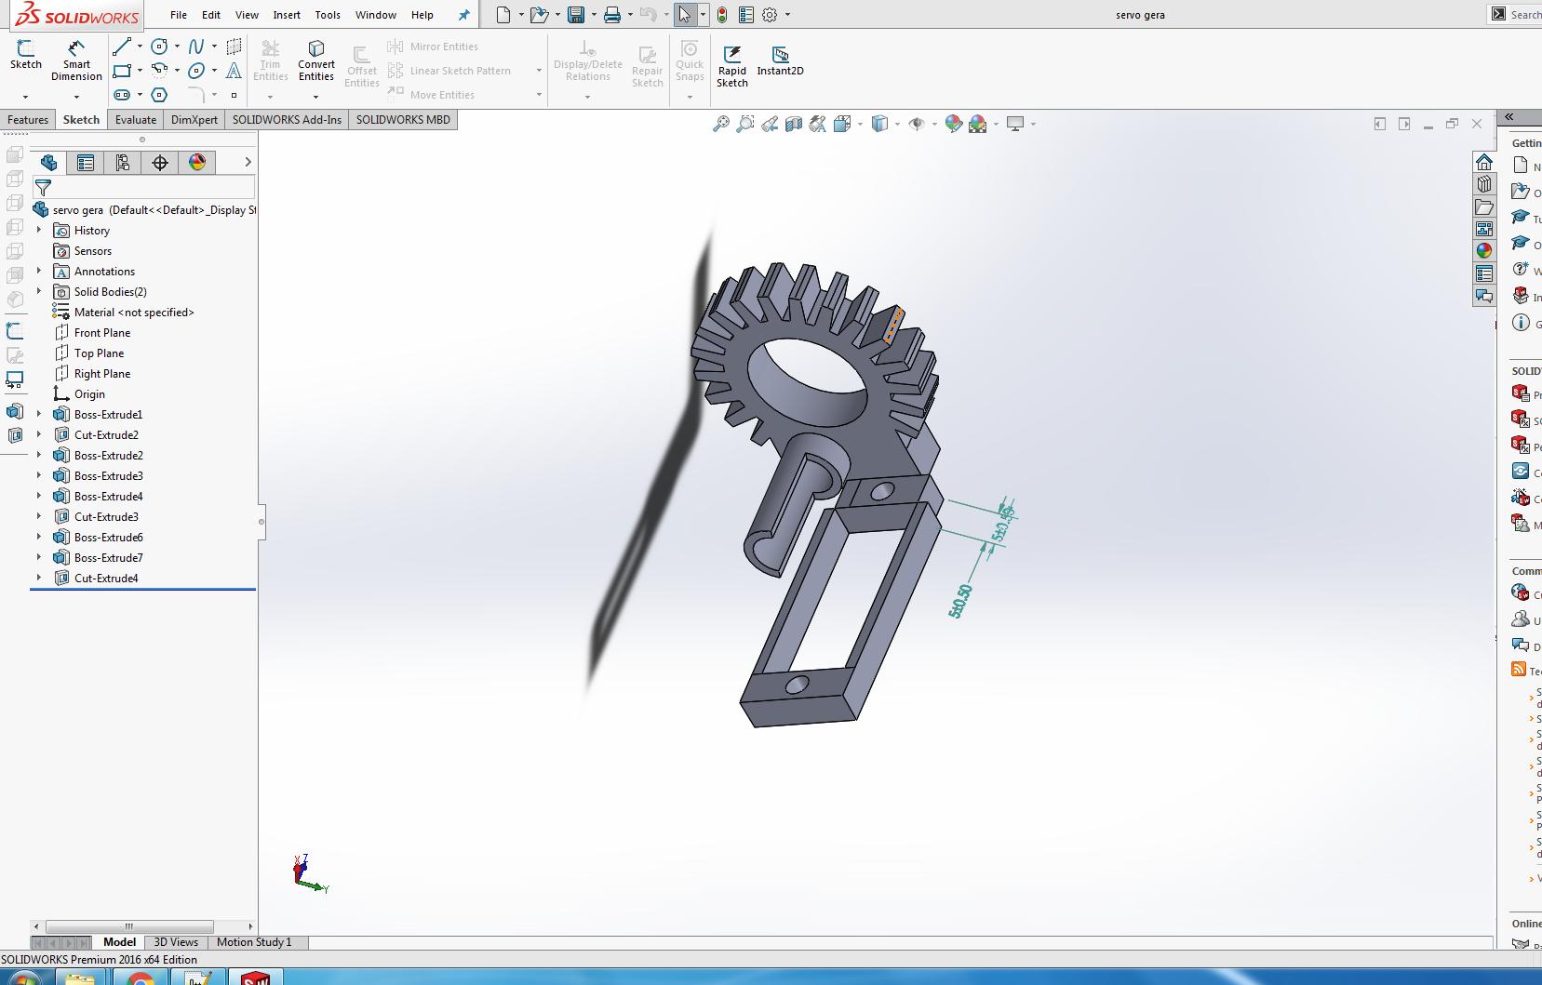Expand the Annotations folder
The image size is (1542, 985).
pyautogui.click(x=39, y=271)
